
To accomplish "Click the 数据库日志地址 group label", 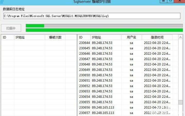I will coord(14,9).
